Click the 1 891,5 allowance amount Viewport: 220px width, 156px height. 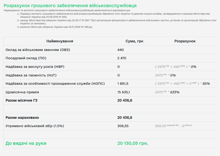[123, 84]
